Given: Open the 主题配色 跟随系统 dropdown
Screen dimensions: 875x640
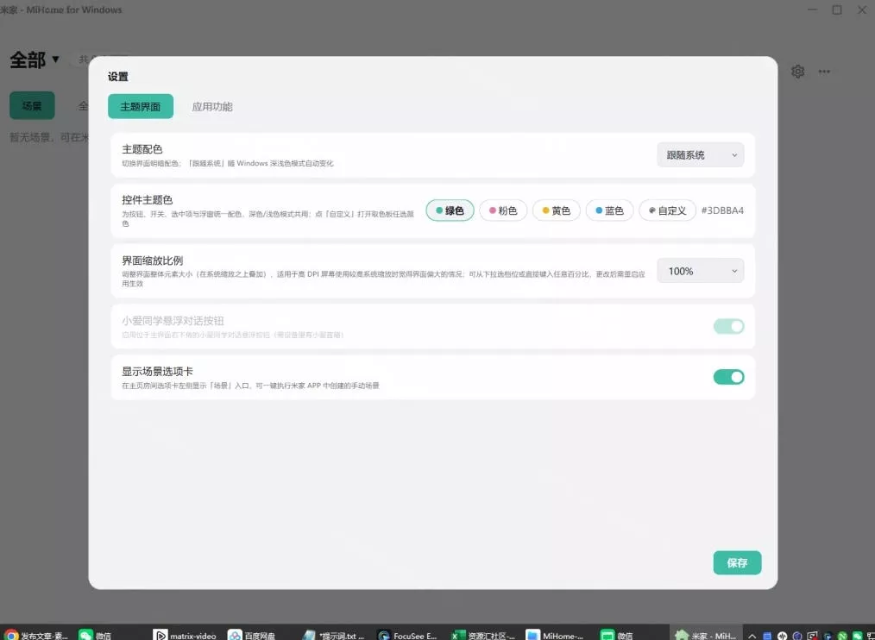Looking at the screenshot, I should point(701,155).
